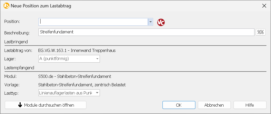Open Module durchsuchen with the arrow button
The image size is (271, 114).
(46, 105)
